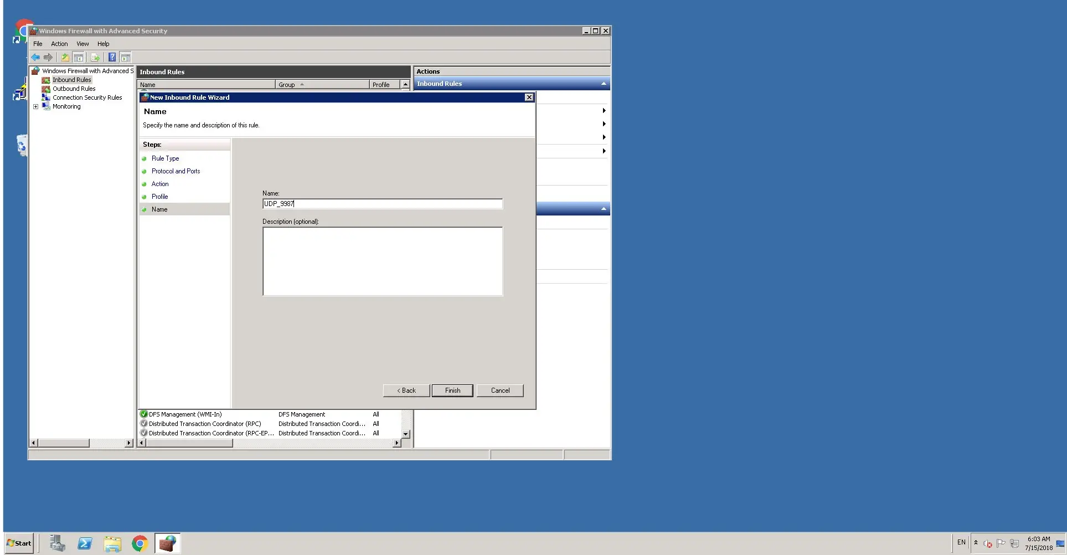Open the first submenu arrow in Actions pane

[x=604, y=111]
